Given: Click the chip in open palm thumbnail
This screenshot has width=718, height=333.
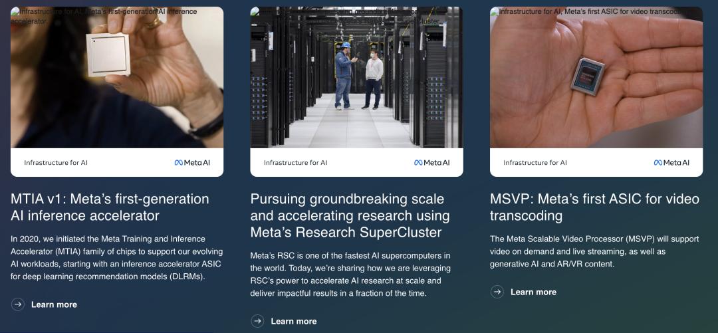Looking at the screenshot, I should [596, 77].
